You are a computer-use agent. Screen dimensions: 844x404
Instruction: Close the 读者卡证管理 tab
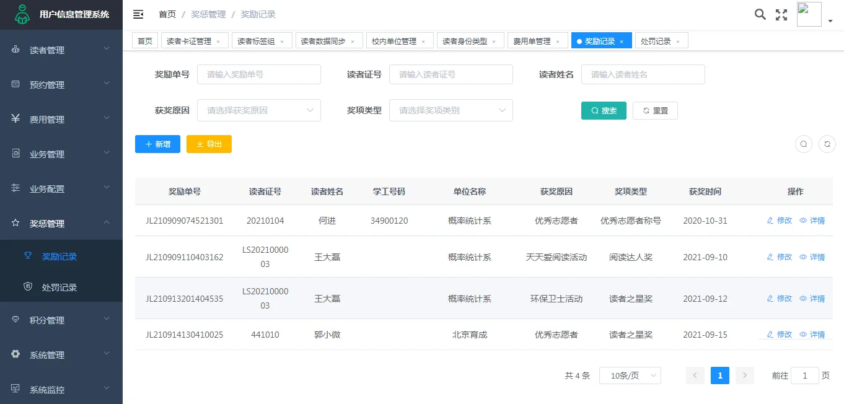[x=218, y=42]
